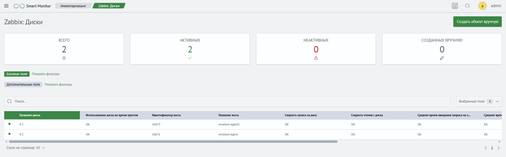Viewport: 506px width, 157px height.
Task: Click the Создать объект вручную button
Action: click(477, 22)
